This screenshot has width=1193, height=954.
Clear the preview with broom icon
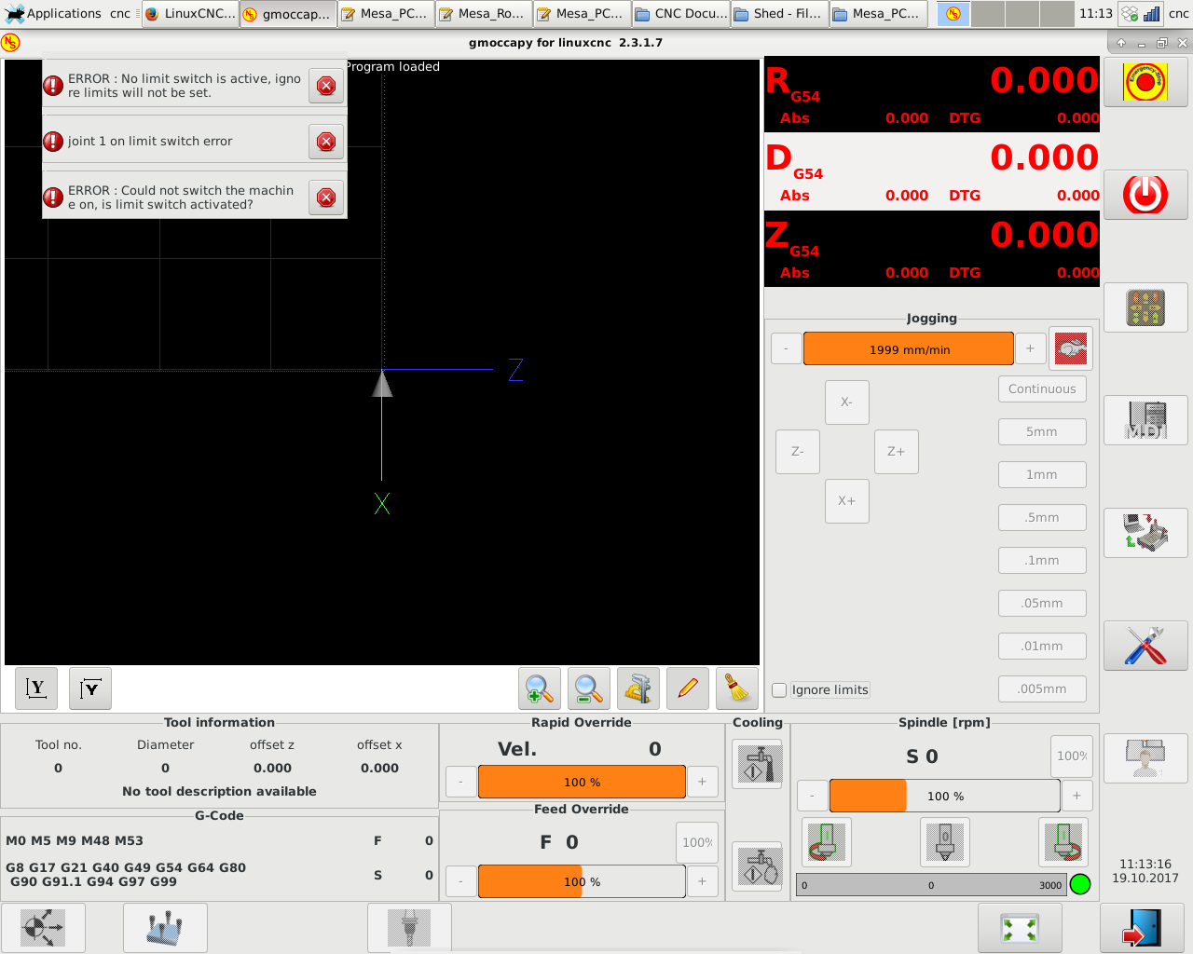point(737,689)
